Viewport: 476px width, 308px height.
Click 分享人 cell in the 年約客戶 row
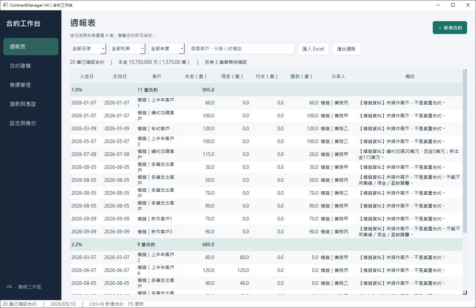point(338,129)
